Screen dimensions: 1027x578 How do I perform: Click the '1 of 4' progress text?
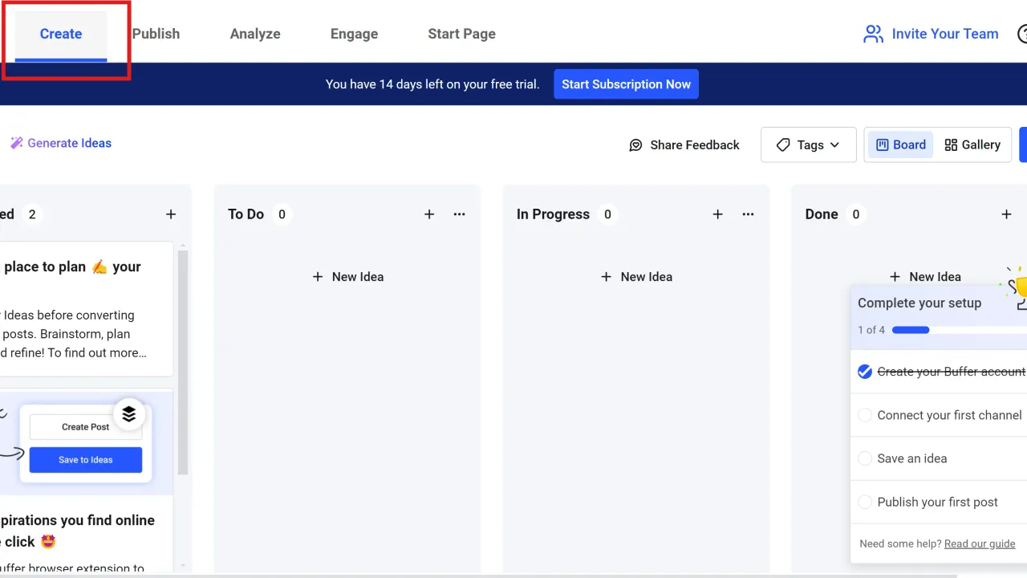click(871, 330)
